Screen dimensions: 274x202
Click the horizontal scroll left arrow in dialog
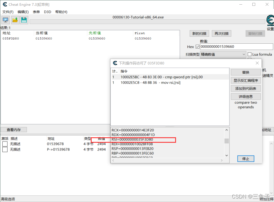113,160
